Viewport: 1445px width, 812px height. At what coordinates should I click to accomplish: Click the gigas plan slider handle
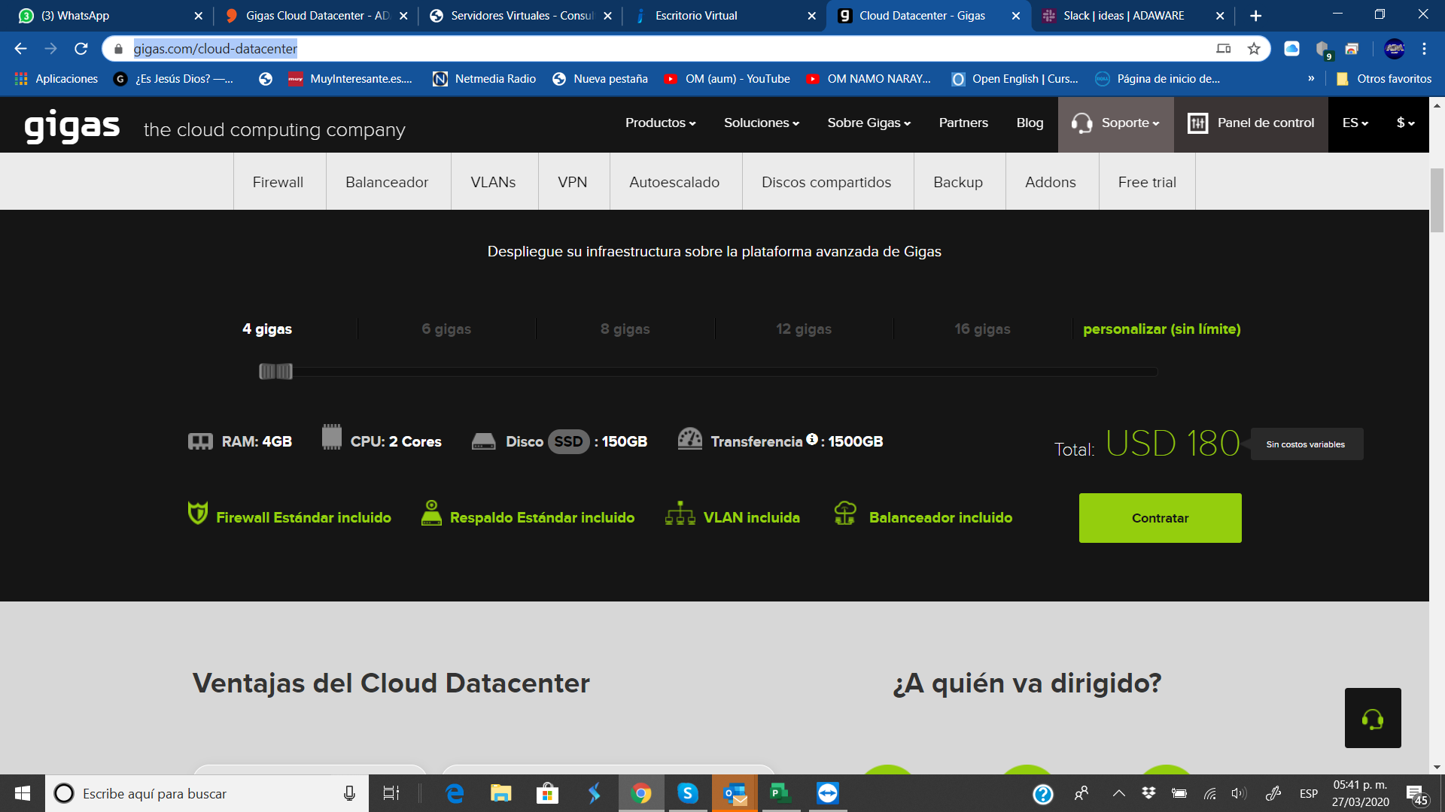tap(275, 371)
